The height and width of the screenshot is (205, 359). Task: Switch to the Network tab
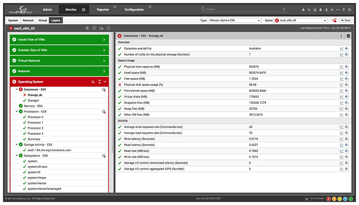pyautogui.click(x=28, y=20)
